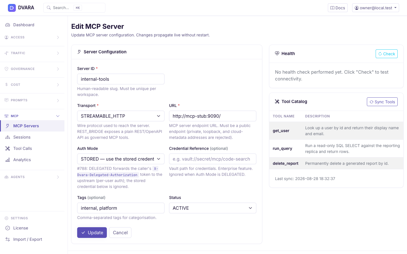The image size is (407, 254).
Task: Open the Status dropdown
Action: [x=213, y=208]
